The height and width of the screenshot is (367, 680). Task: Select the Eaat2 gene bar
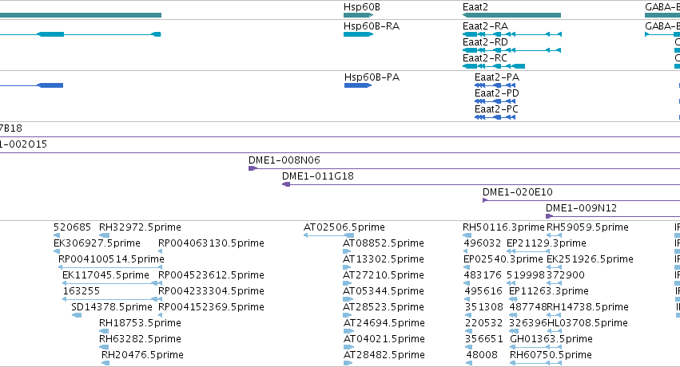[511, 15]
